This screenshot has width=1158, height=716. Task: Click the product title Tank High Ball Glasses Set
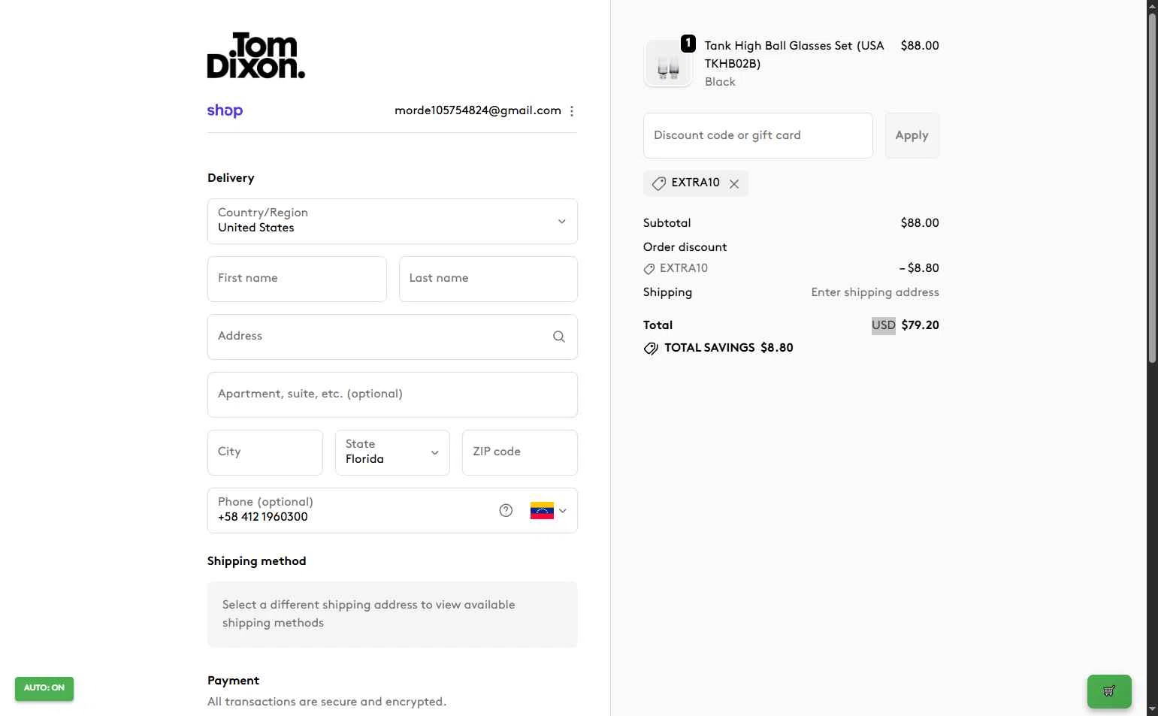(x=794, y=55)
